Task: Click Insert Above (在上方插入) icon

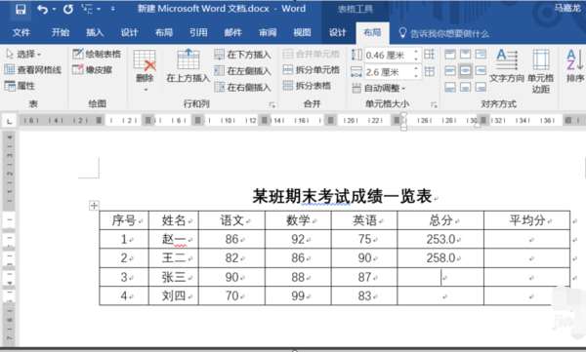Action: pyautogui.click(x=188, y=65)
